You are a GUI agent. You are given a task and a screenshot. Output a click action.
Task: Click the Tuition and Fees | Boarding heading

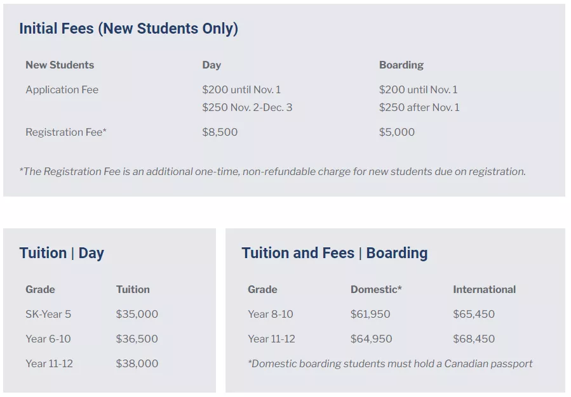(x=335, y=254)
